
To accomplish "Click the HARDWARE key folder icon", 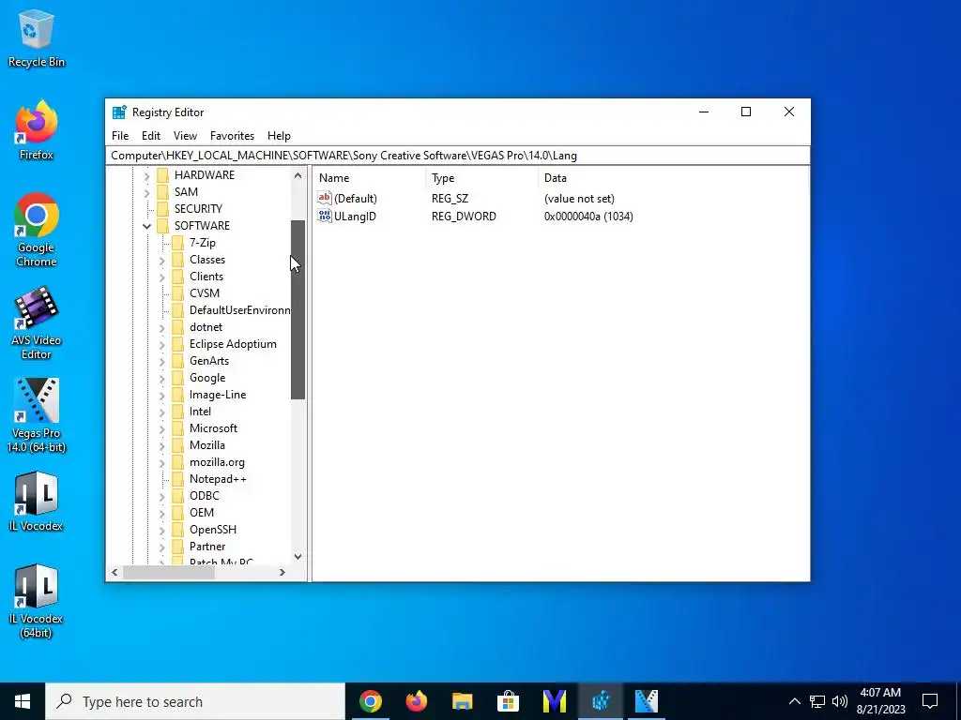I will [162, 175].
